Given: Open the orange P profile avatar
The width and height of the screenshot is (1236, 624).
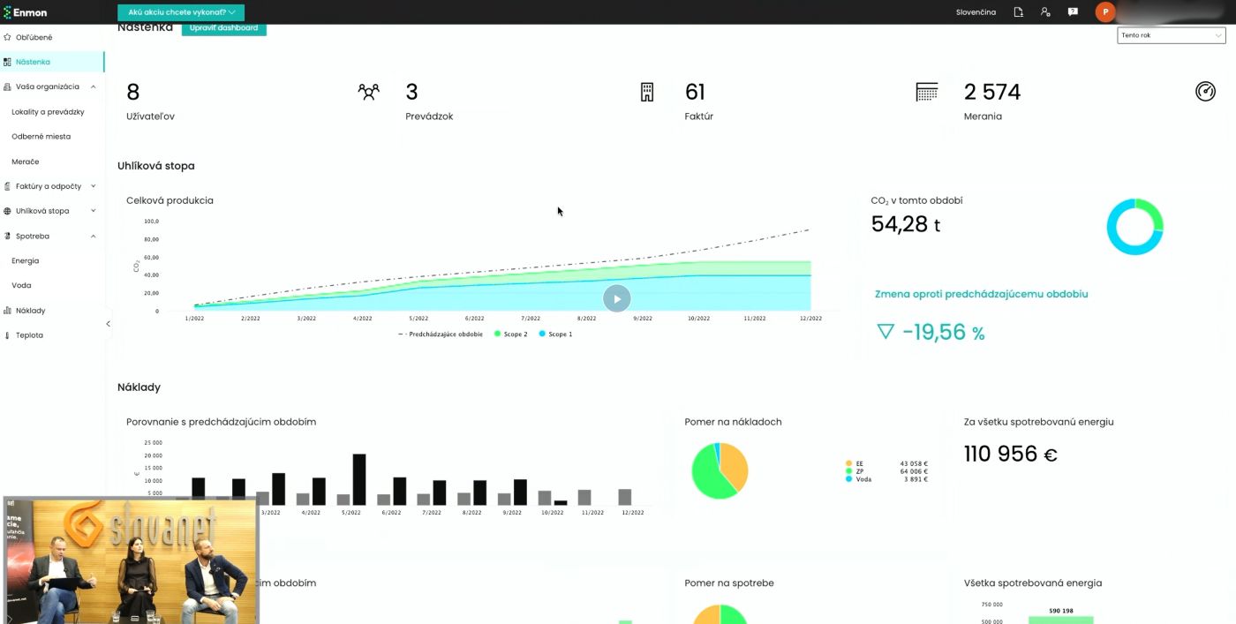Looking at the screenshot, I should point(1105,12).
